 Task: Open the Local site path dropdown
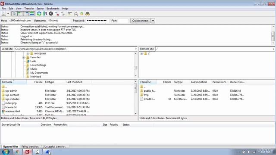(136, 49)
